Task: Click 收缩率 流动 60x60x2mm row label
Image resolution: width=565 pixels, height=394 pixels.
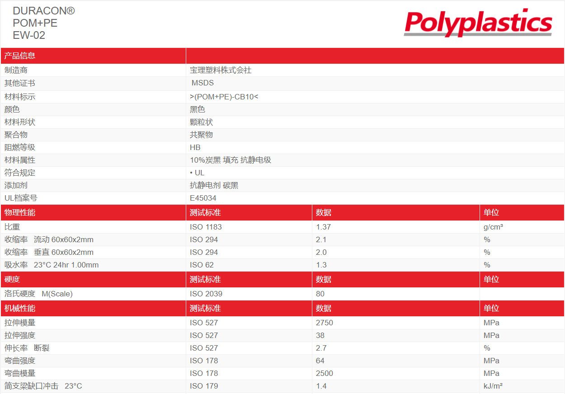Action: [x=49, y=239]
